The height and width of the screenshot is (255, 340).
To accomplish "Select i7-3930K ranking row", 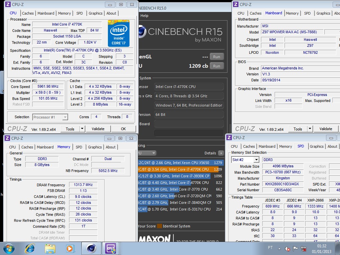I will coord(180,176).
